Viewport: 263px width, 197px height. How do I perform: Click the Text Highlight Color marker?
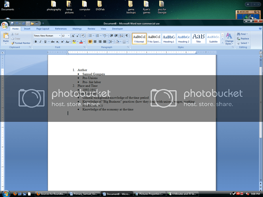click(74, 42)
